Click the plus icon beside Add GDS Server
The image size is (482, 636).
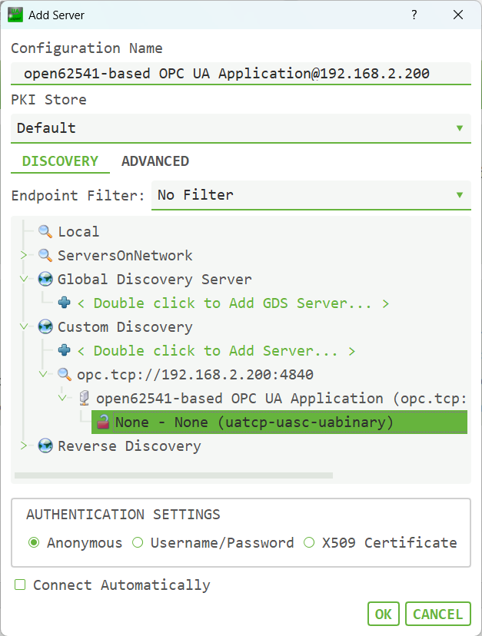pos(64,303)
